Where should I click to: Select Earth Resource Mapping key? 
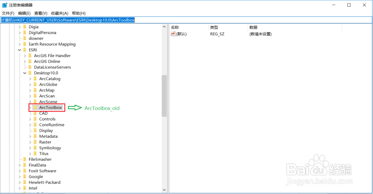click(52, 44)
